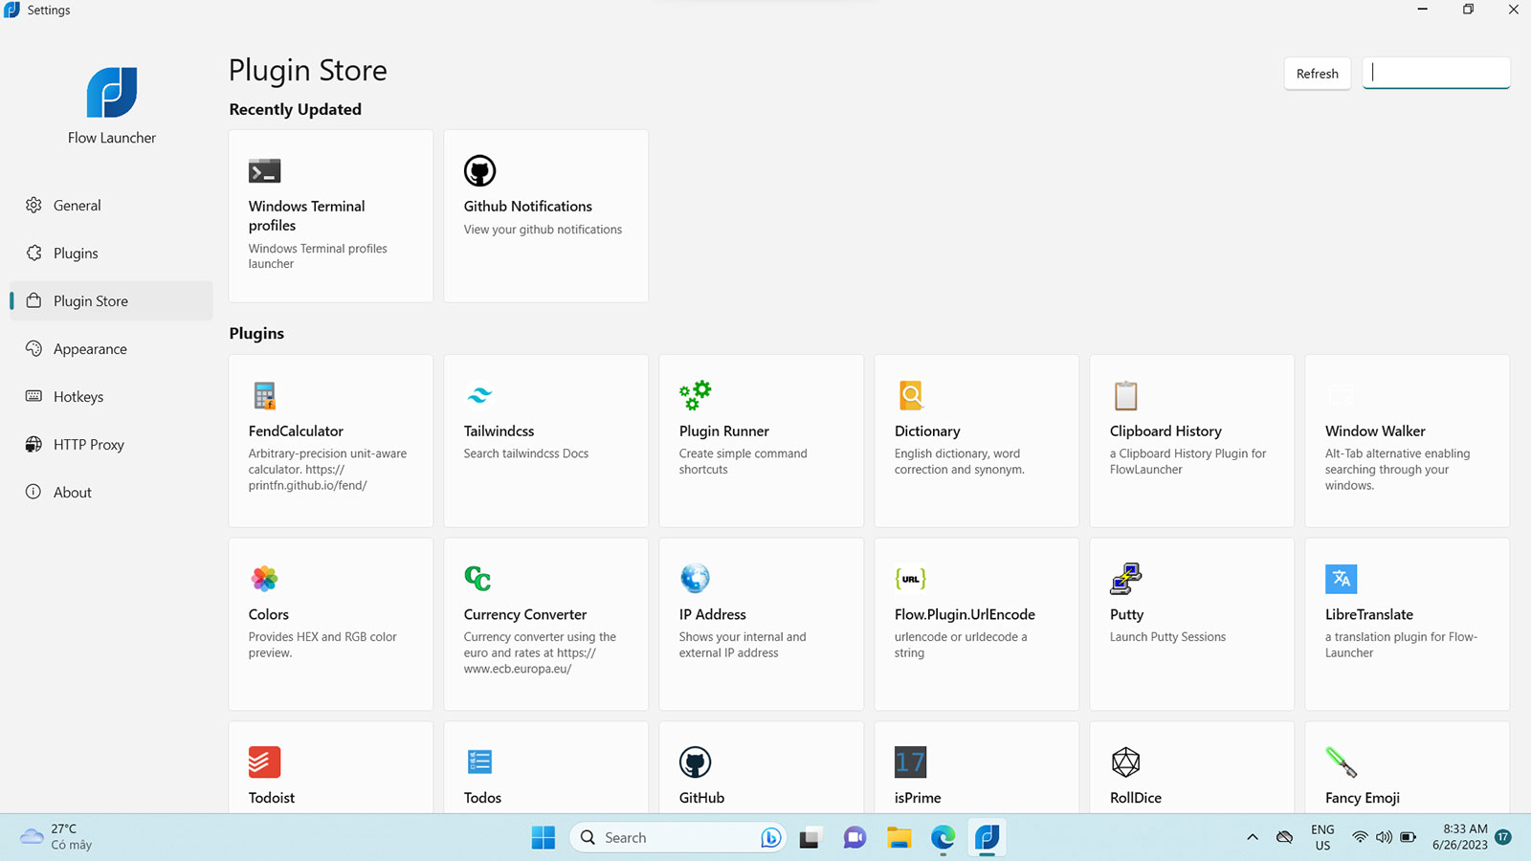Click the Putty plugin name
1531x861 pixels.
[x=1126, y=615]
